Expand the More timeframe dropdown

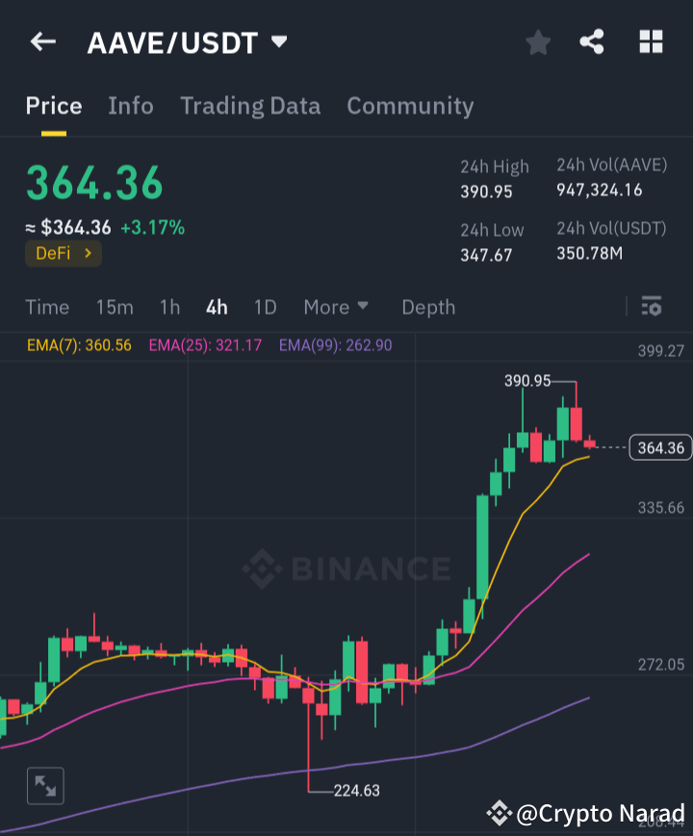335,307
